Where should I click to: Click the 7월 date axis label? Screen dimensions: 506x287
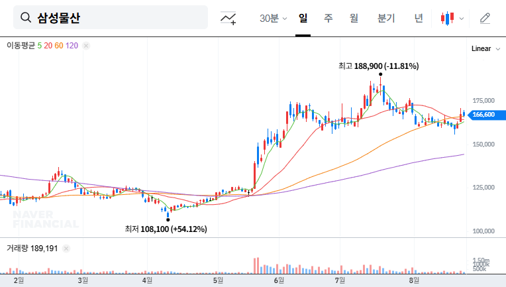click(340, 280)
